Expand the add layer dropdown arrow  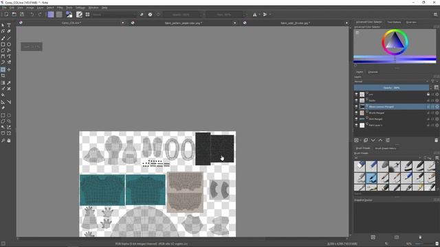coord(360,140)
